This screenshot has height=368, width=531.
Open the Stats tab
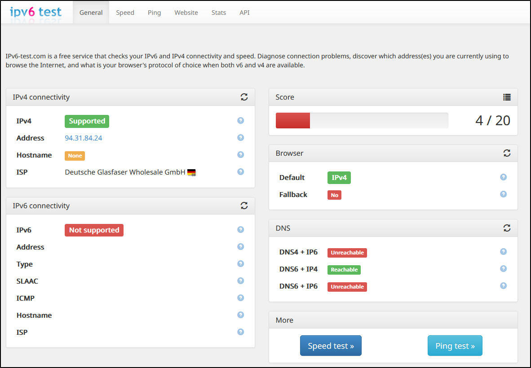218,13
